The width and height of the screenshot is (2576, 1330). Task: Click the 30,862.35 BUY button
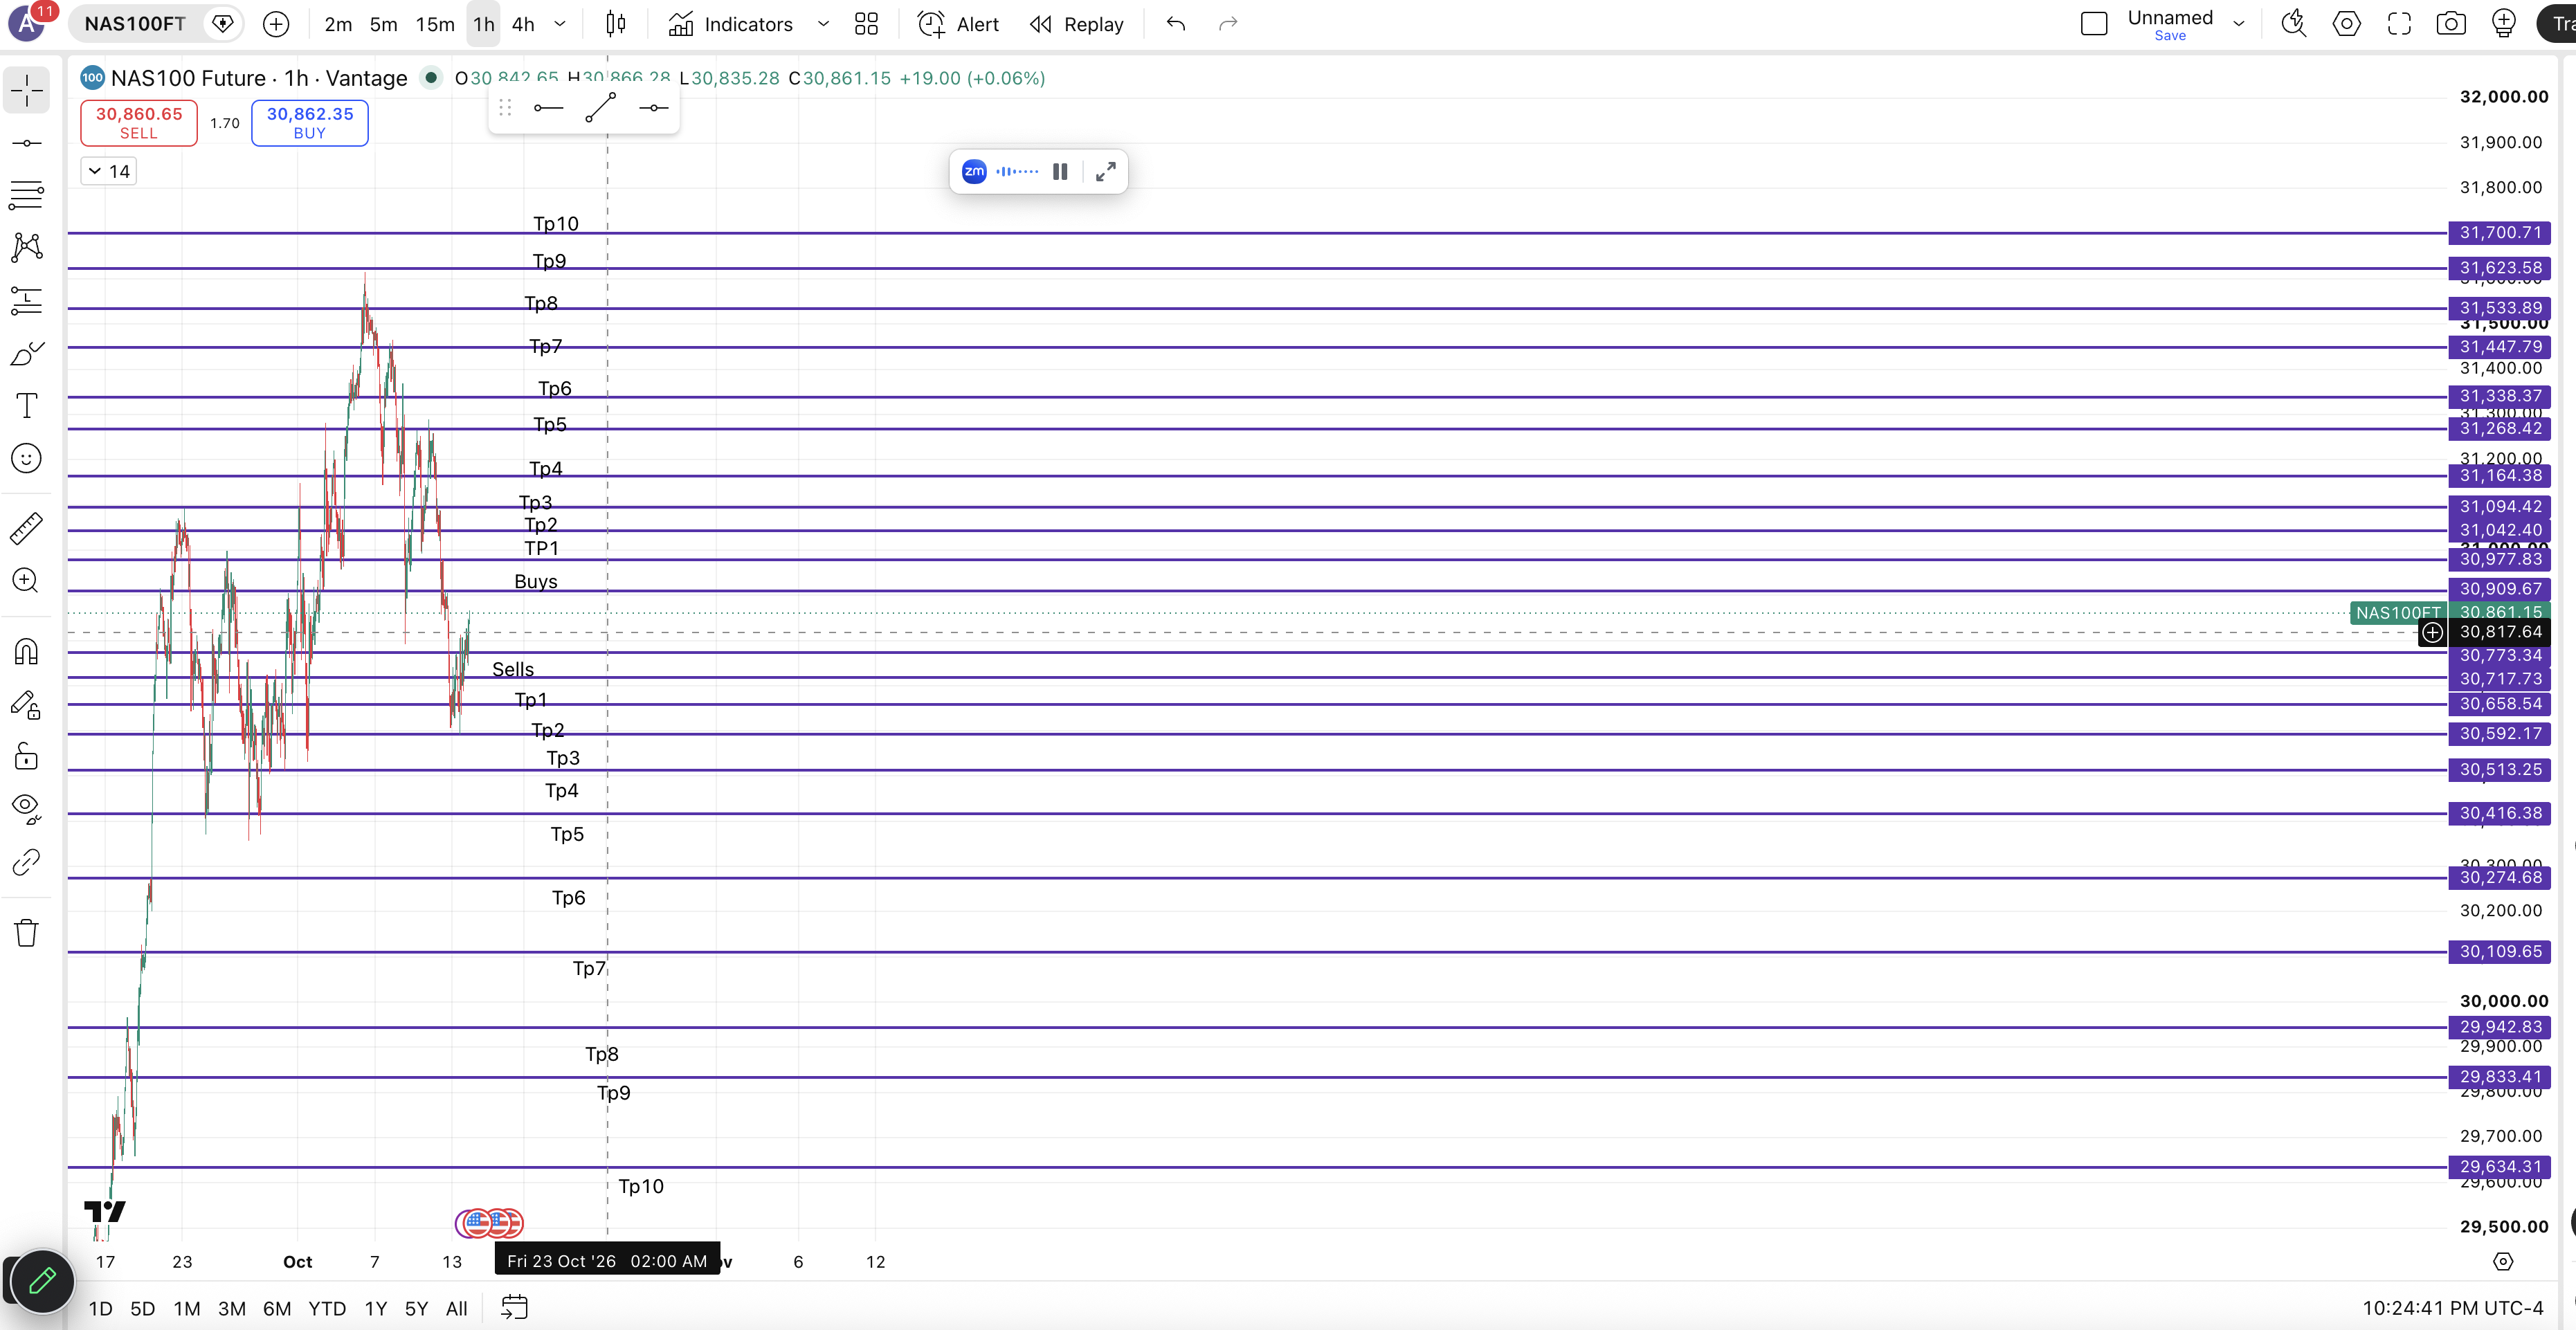coord(310,123)
